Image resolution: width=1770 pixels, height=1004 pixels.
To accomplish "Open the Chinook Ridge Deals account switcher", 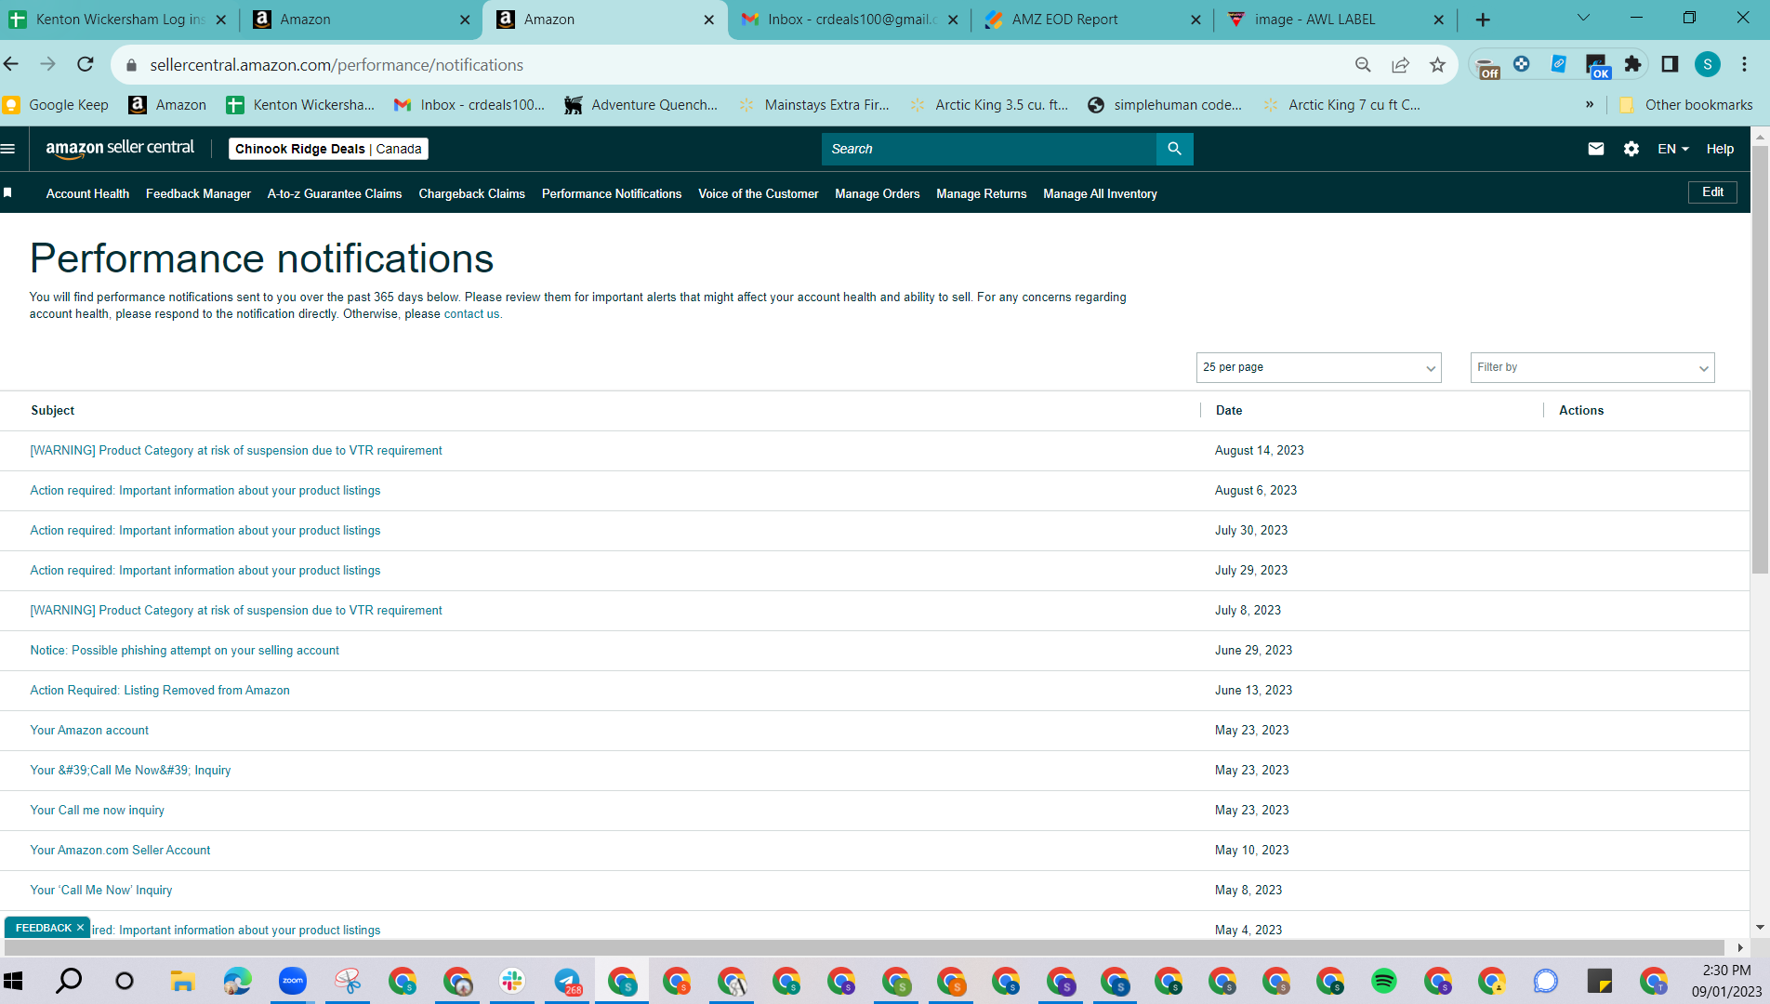I will 328,149.
